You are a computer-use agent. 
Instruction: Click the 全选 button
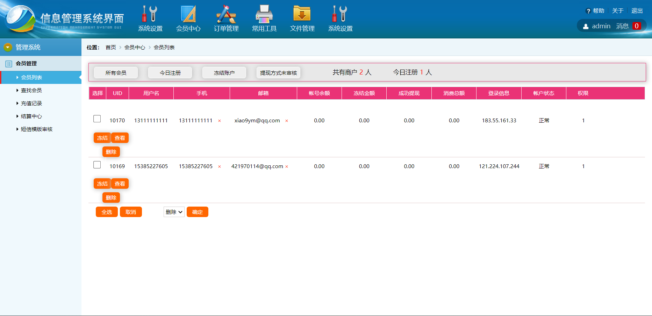pos(107,212)
